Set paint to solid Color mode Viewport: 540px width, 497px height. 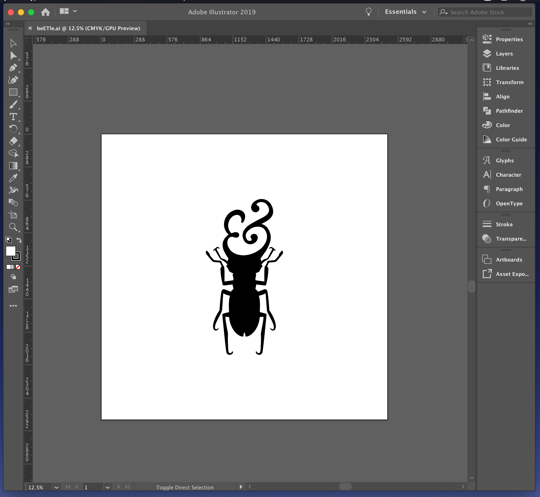(9, 267)
